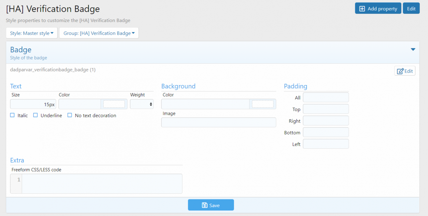Click the Padding All input field
This screenshot has height=216, width=428.
coord(326,98)
